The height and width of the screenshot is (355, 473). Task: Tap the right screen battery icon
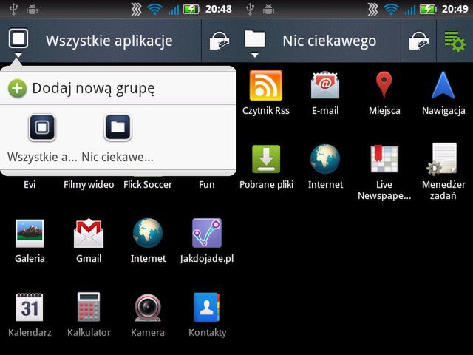(428, 9)
